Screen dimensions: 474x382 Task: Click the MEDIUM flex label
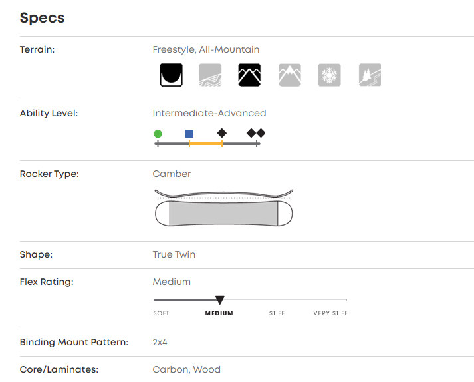(x=219, y=313)
